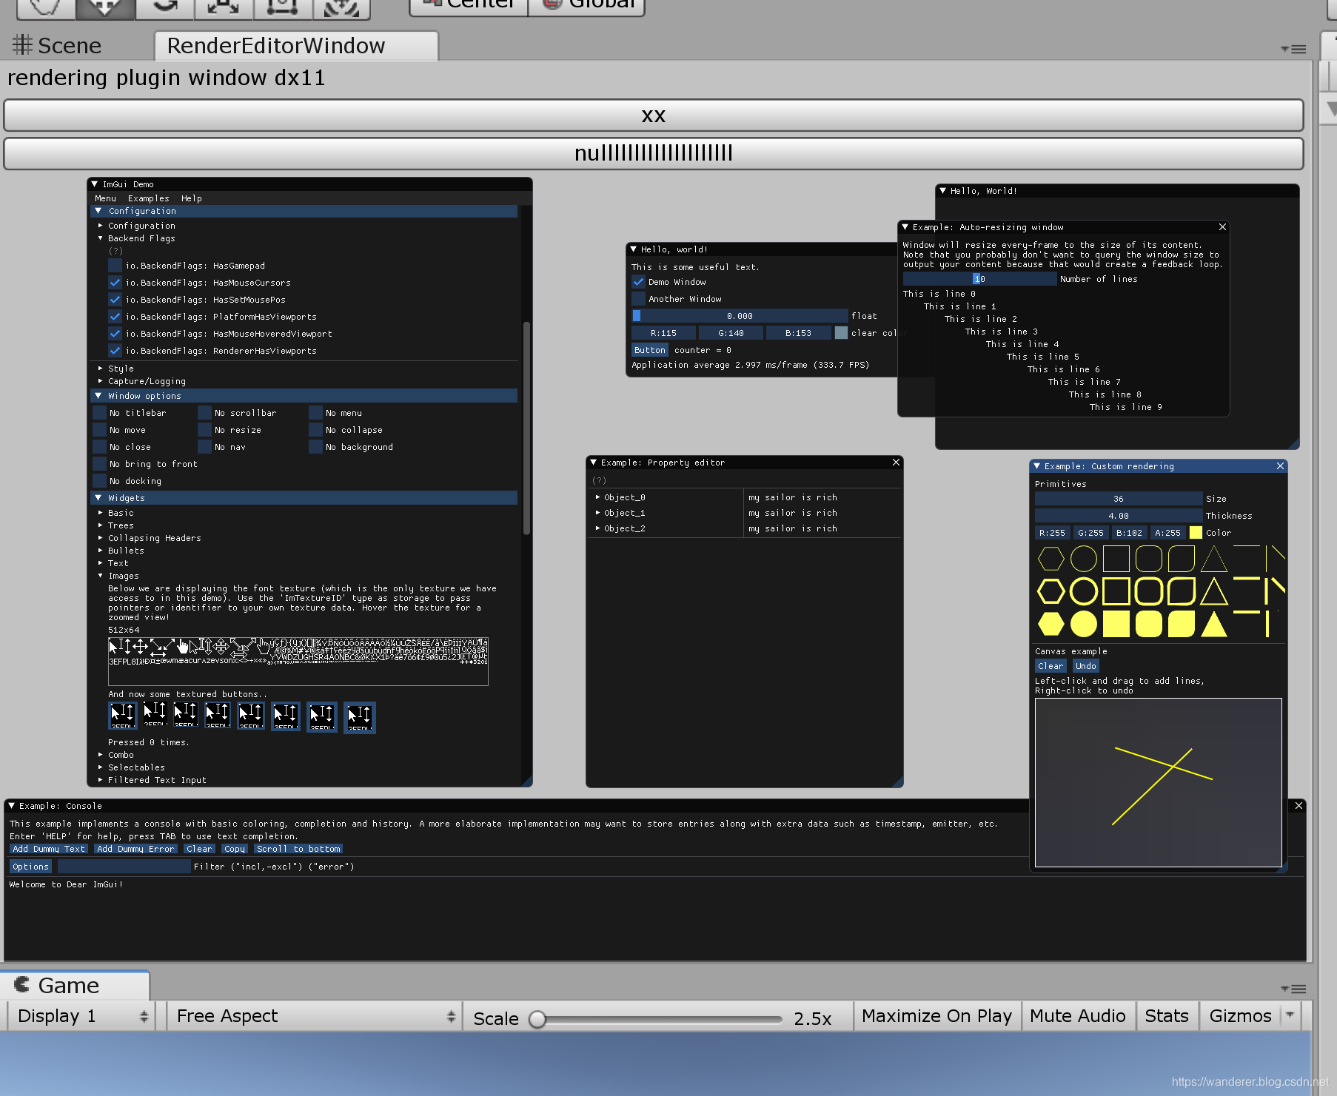Select the Hand view tool
Screen dimensions: 1337x1096
(44, 6)
